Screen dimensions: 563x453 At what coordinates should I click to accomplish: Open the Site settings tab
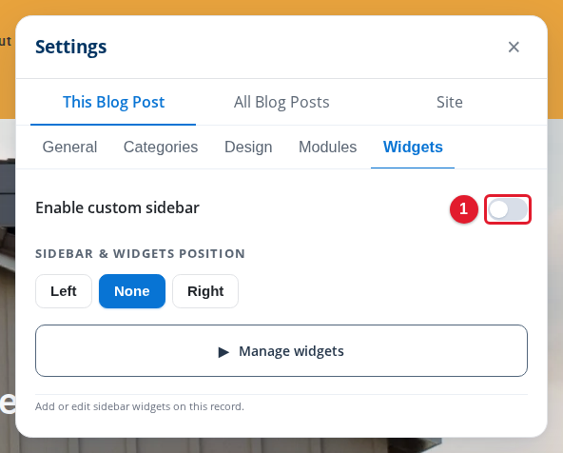(449, 102)
